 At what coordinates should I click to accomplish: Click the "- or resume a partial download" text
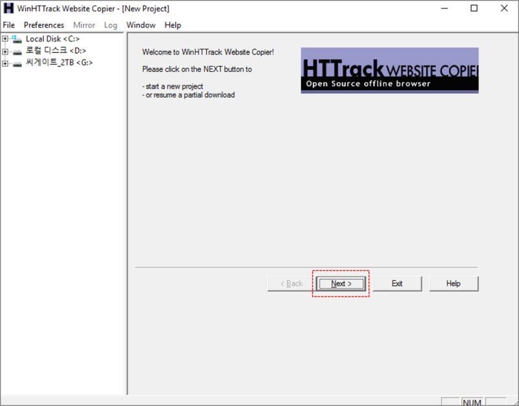(188, 95)
